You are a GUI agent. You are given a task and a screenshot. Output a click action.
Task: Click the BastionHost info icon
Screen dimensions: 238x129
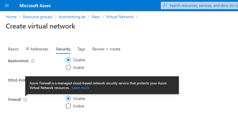pyautogui.click(x=33, y=61)
